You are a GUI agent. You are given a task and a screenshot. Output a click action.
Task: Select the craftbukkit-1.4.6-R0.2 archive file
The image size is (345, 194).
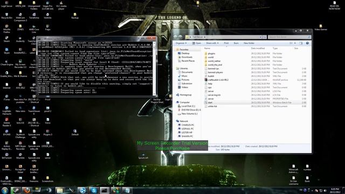pos(218,80)
